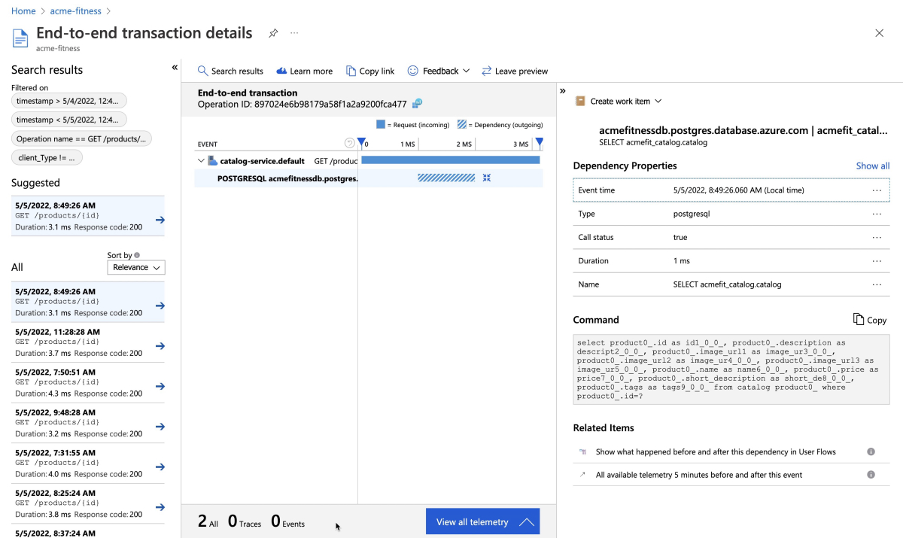Click the View all telemetry button

(x=482, y=521)
